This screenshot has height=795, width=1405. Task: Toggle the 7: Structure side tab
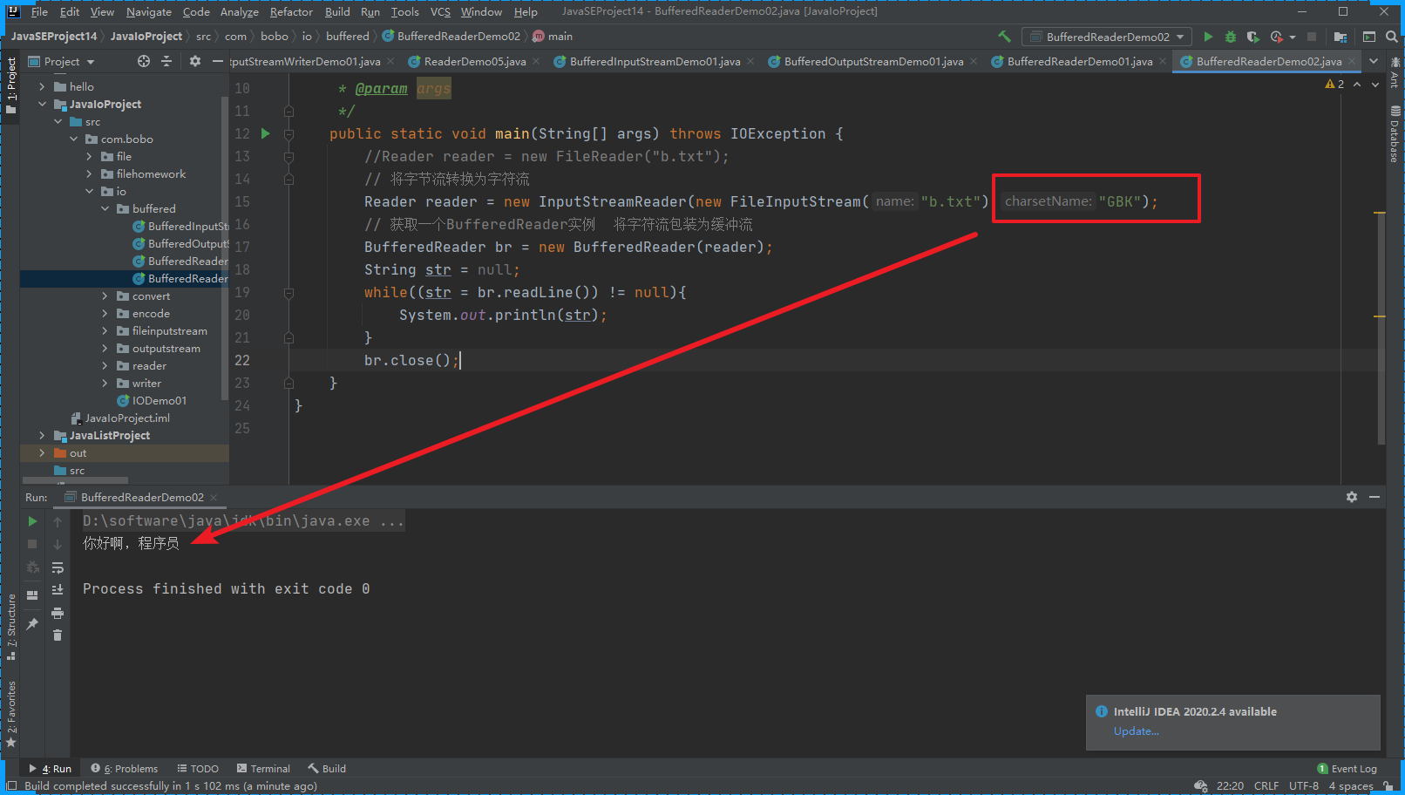10,628
